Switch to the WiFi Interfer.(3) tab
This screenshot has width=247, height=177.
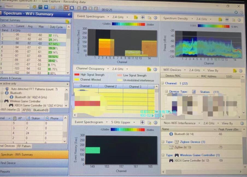coord(10,110)
